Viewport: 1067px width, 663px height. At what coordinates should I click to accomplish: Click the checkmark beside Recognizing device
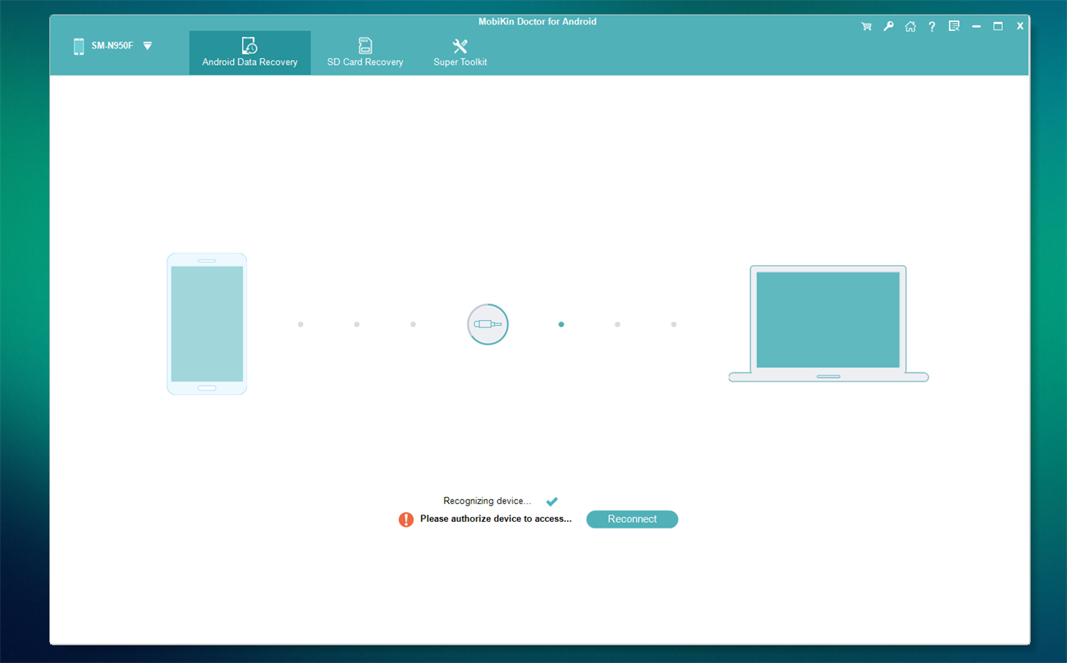[x=552, y=501]
